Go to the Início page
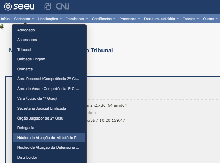This screenshot has width=220, height=163. tap(5, 19)
